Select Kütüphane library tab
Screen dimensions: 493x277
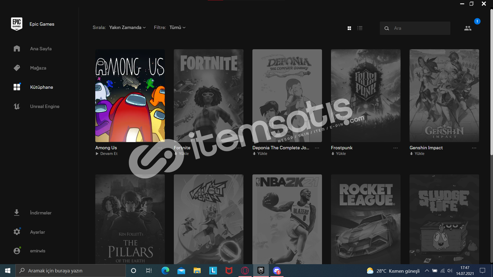pyautogui.click(x=41, y=87)
